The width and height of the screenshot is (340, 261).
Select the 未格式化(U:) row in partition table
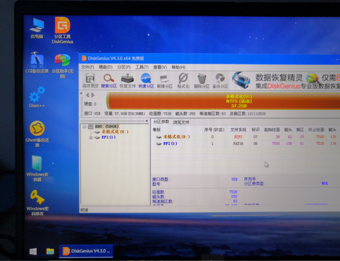[x=246, y=137]
